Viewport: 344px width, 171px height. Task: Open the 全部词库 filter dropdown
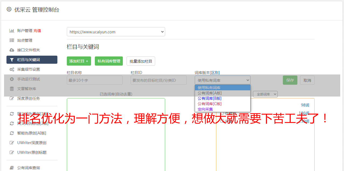[x=265, y=94]
